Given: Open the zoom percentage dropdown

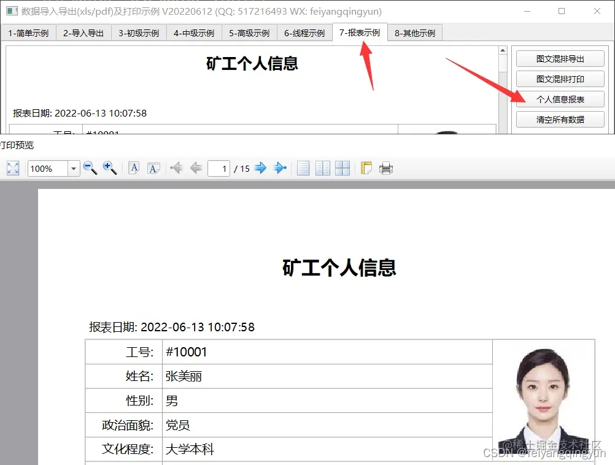Looking at the screenshot, I should [x=74, y=167].
